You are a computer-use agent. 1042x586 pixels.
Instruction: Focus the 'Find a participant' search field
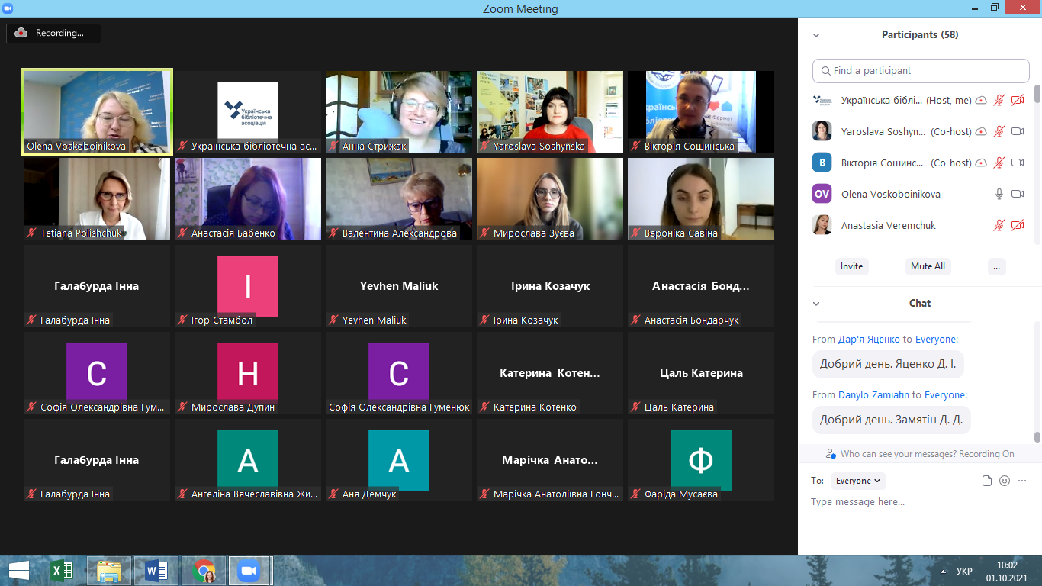point(921,71)
